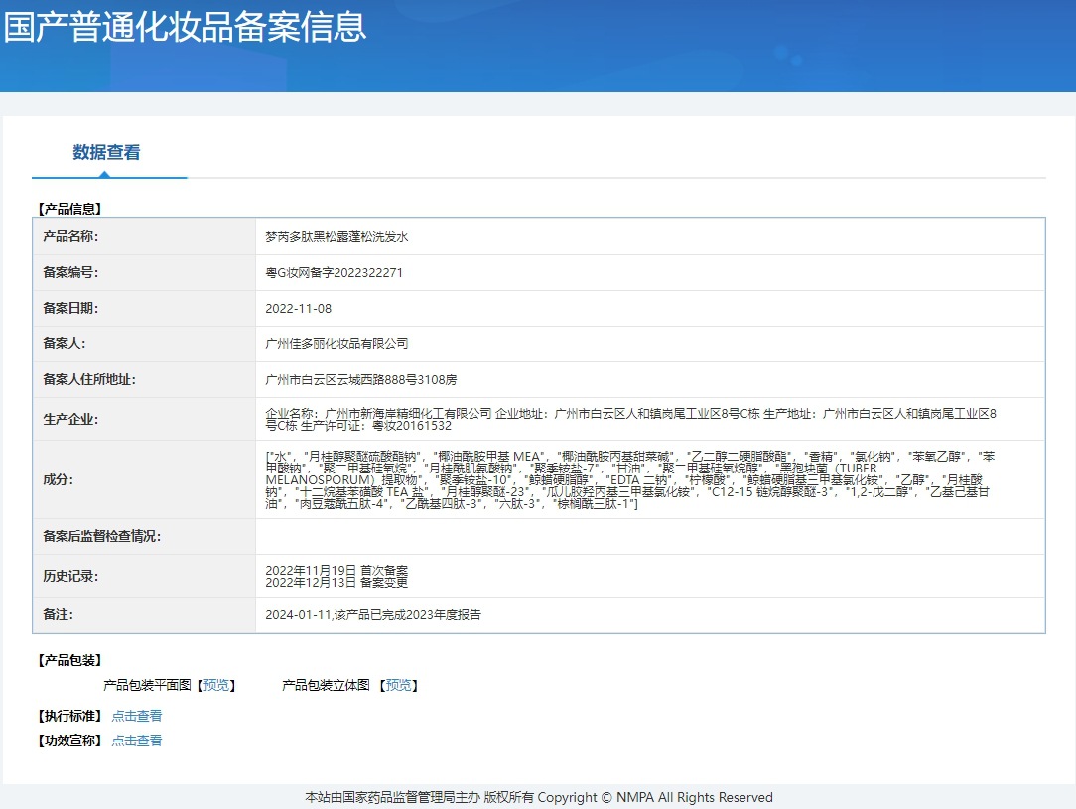Click the 【产品信息】 section heading
The width and height of the screenshot is (1076, 809).
(69, 209)
